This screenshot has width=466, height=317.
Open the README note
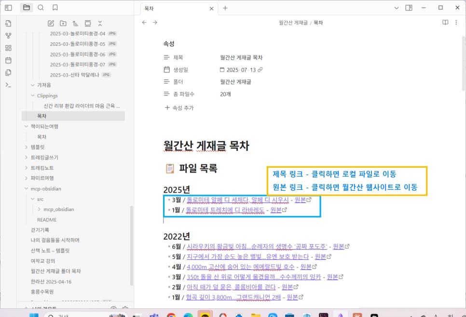pos(47,220)
